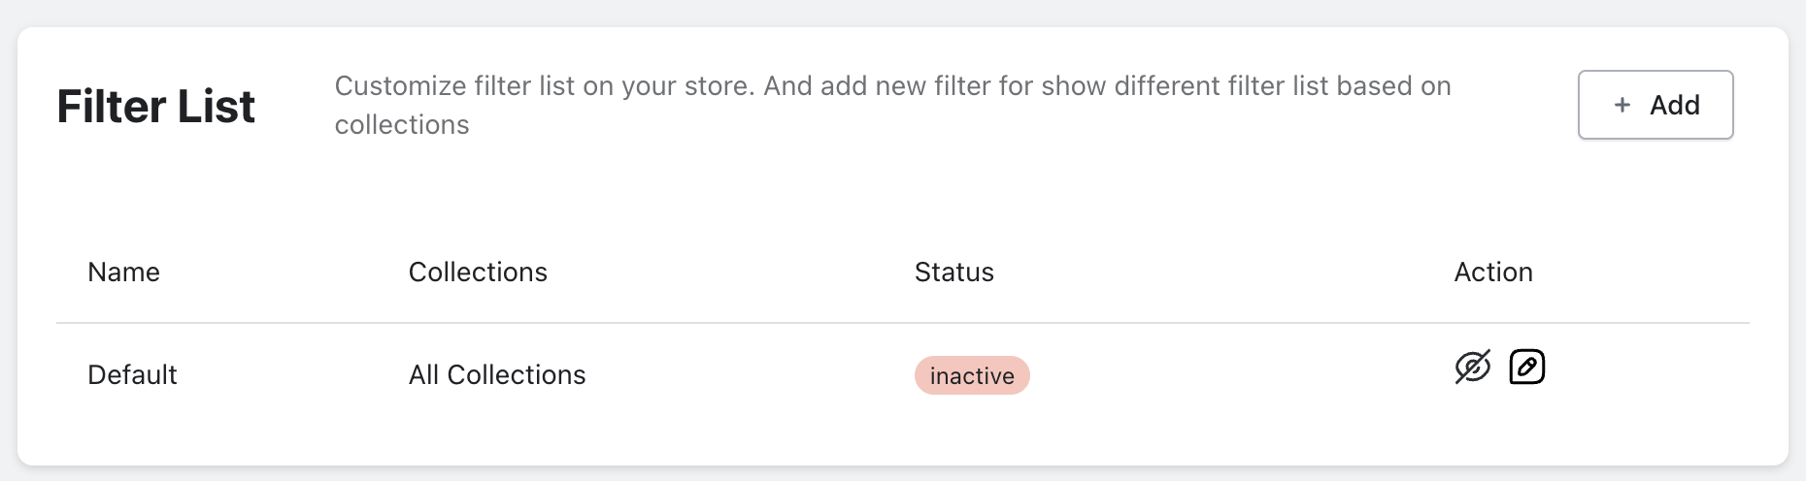Click empty space between Collections and Status headers
This screenshot has height=481, width=1806.
pyautogui.click(x=728, y=273)
